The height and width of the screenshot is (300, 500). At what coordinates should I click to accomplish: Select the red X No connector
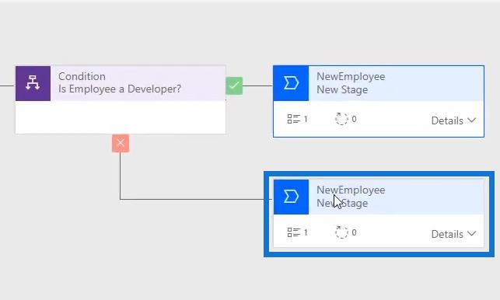121,143
